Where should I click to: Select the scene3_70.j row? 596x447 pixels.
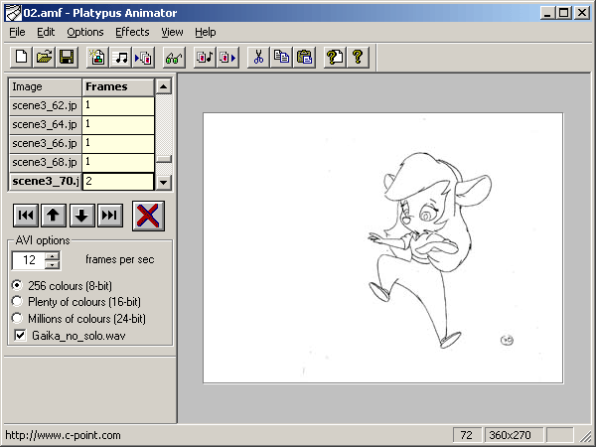click(x=46, y=182)
